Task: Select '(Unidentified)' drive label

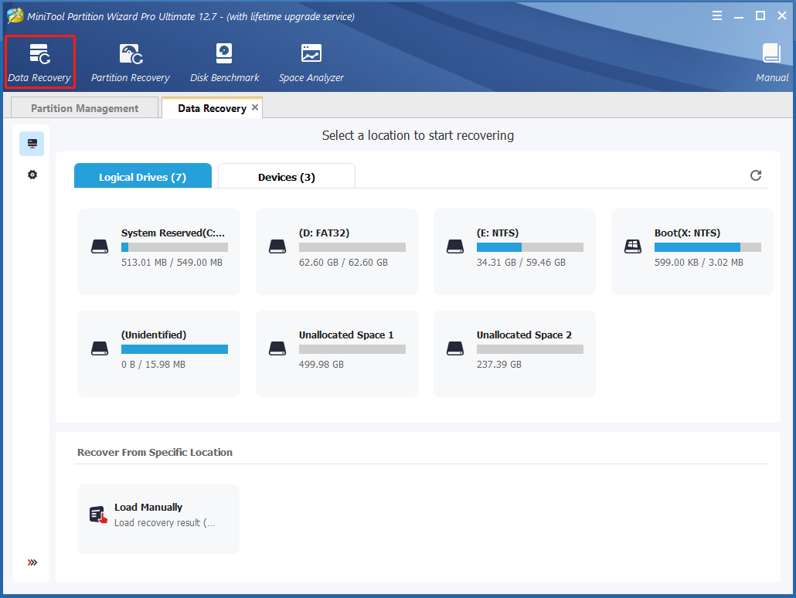Action: click(x=154, y=335)
